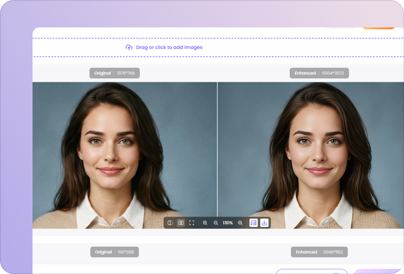Click the purple image preview icon

253,223
